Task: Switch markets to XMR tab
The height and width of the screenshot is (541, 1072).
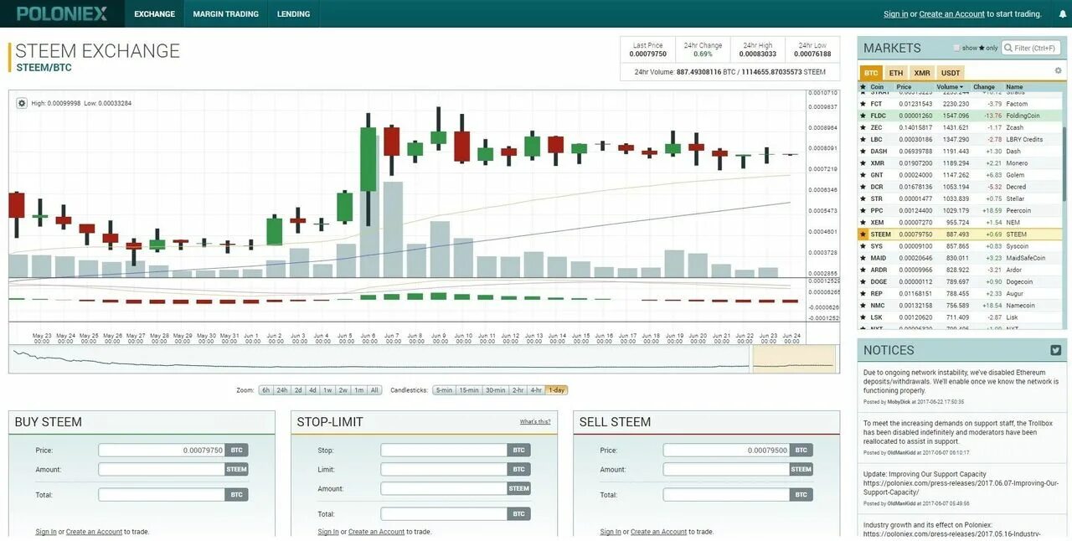Action: (922, 73)
